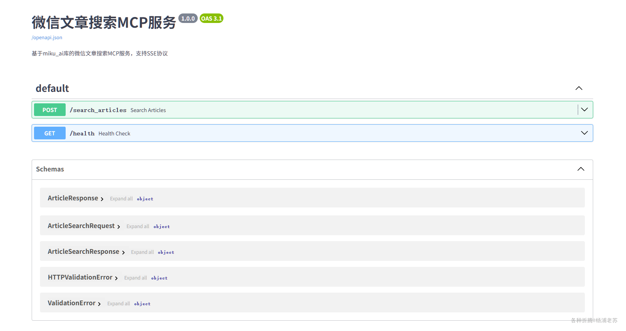Expand the POST /search_articles arrow
This screenshot has width=626, height=331.
[x=584, y=110]
